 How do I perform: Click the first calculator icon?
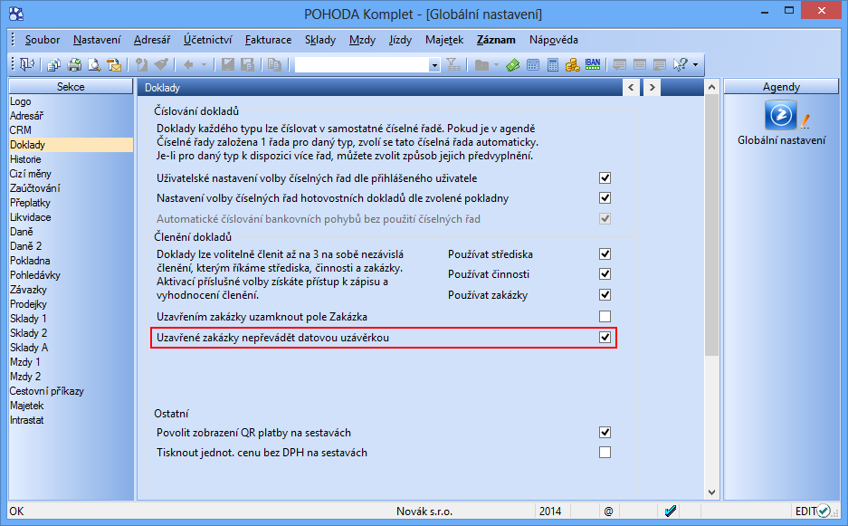533,65
